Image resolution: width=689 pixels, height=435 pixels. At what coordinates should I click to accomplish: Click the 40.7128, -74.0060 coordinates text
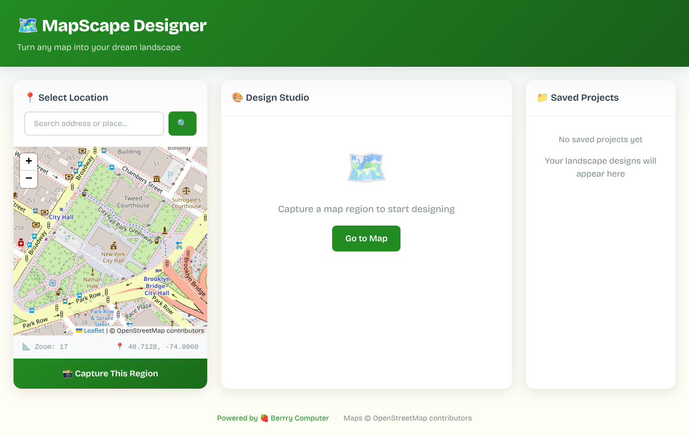[163, 346]
